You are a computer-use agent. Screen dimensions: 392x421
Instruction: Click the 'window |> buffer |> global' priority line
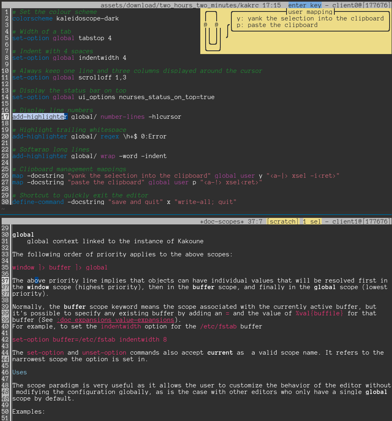coord(60,267)
